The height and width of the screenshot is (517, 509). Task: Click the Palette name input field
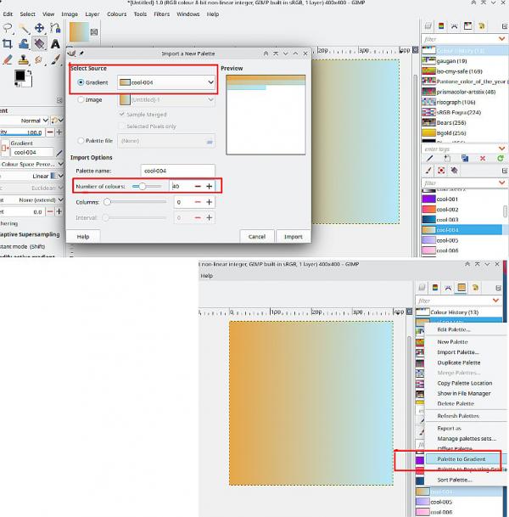(x=178, y=171)
